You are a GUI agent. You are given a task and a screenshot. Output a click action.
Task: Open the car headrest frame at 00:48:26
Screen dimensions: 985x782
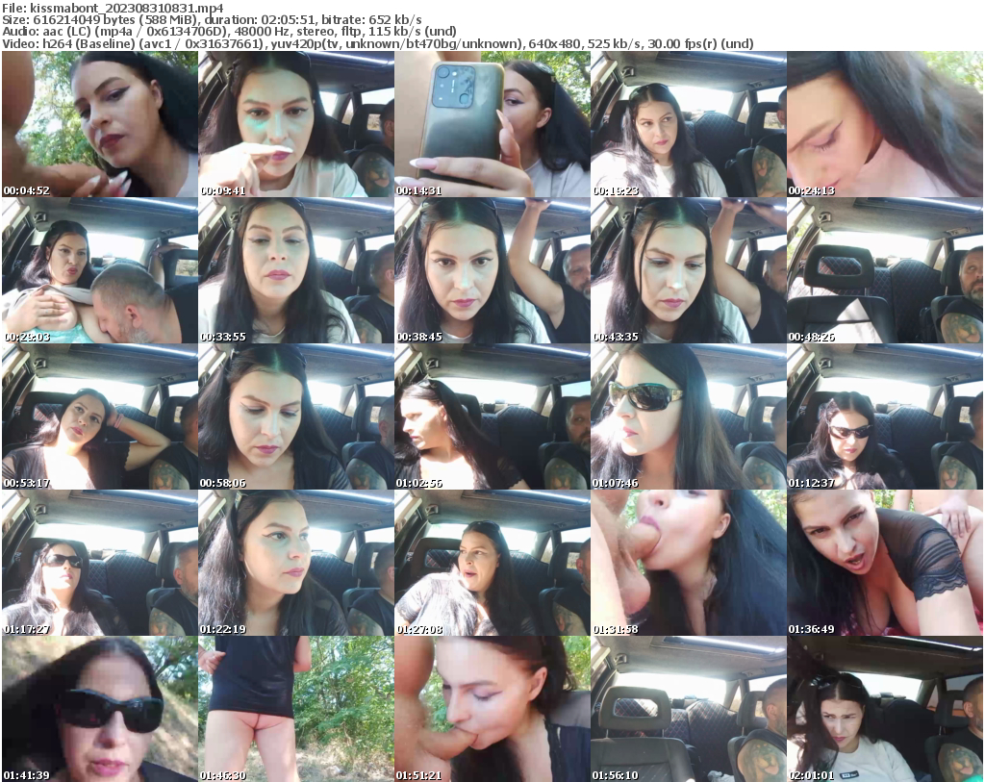886,269
